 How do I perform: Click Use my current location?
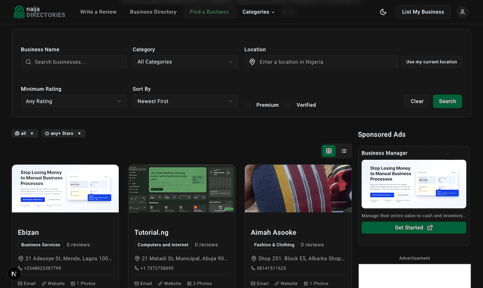point(431,62)
